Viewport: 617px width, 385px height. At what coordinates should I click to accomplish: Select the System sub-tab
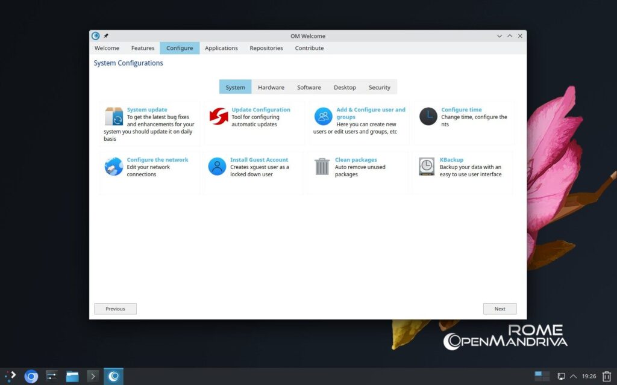(x=236, y=87)
